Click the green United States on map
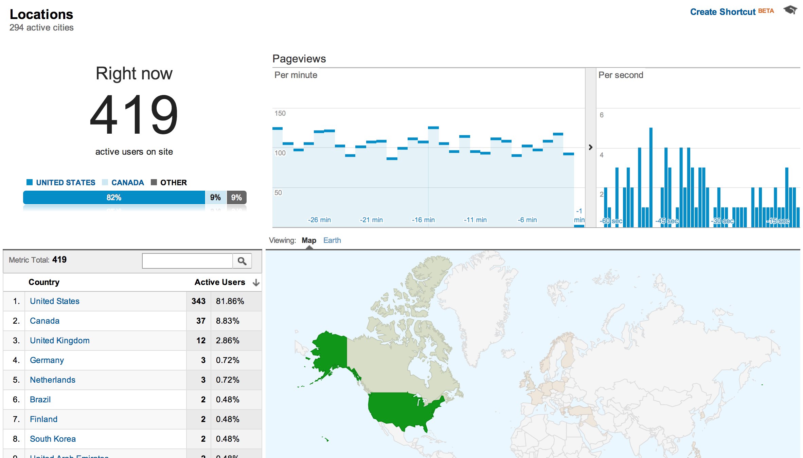The width and height of the screenshot is (803, 458). pyautogui.click(x=401, y=409)
